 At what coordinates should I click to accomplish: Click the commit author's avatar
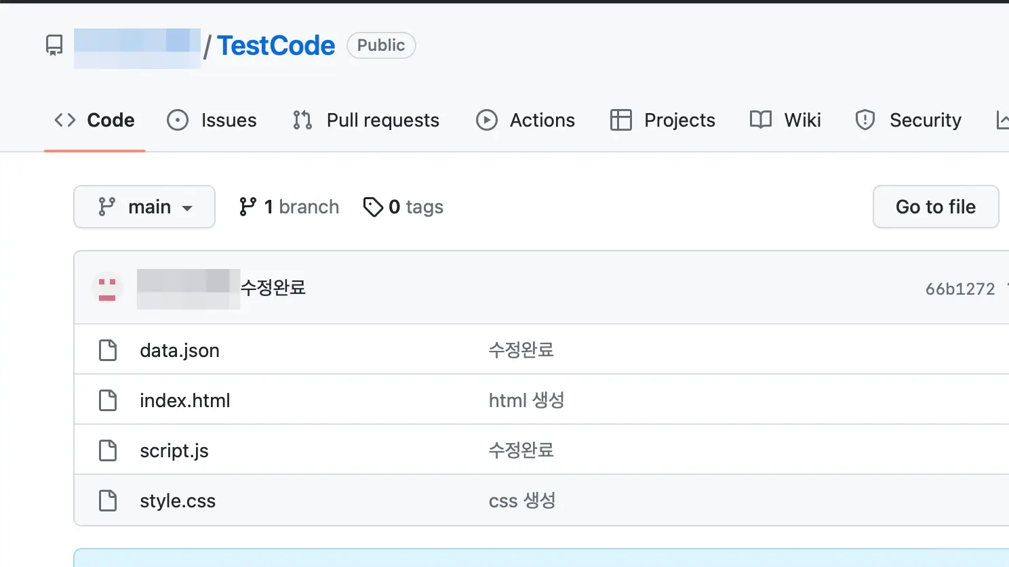click(106, 287)
